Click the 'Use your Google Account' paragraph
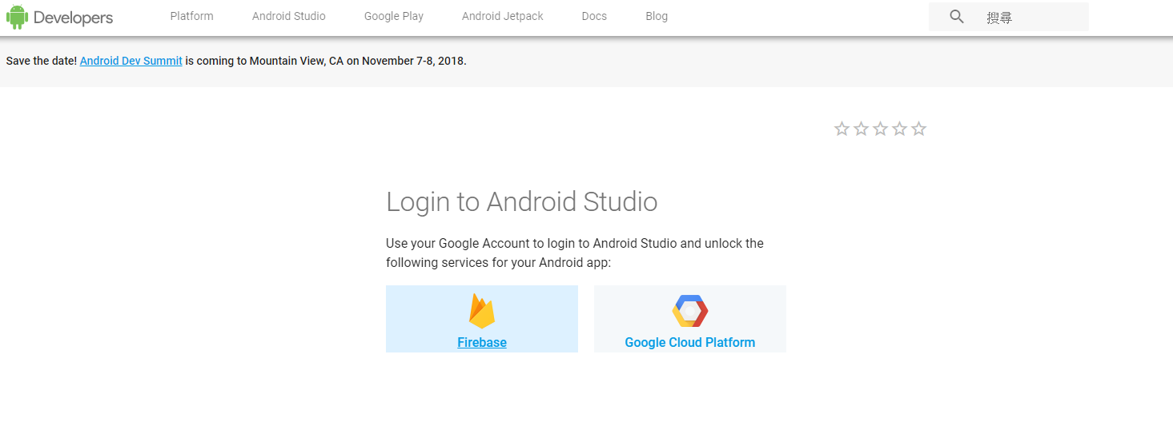1173x426 pixels. pos(575,253)
